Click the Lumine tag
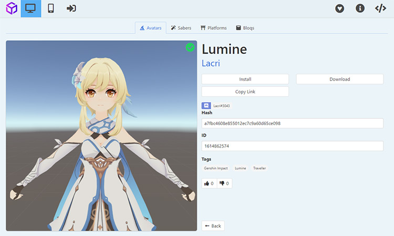394x236 pixels. [241, 168]
